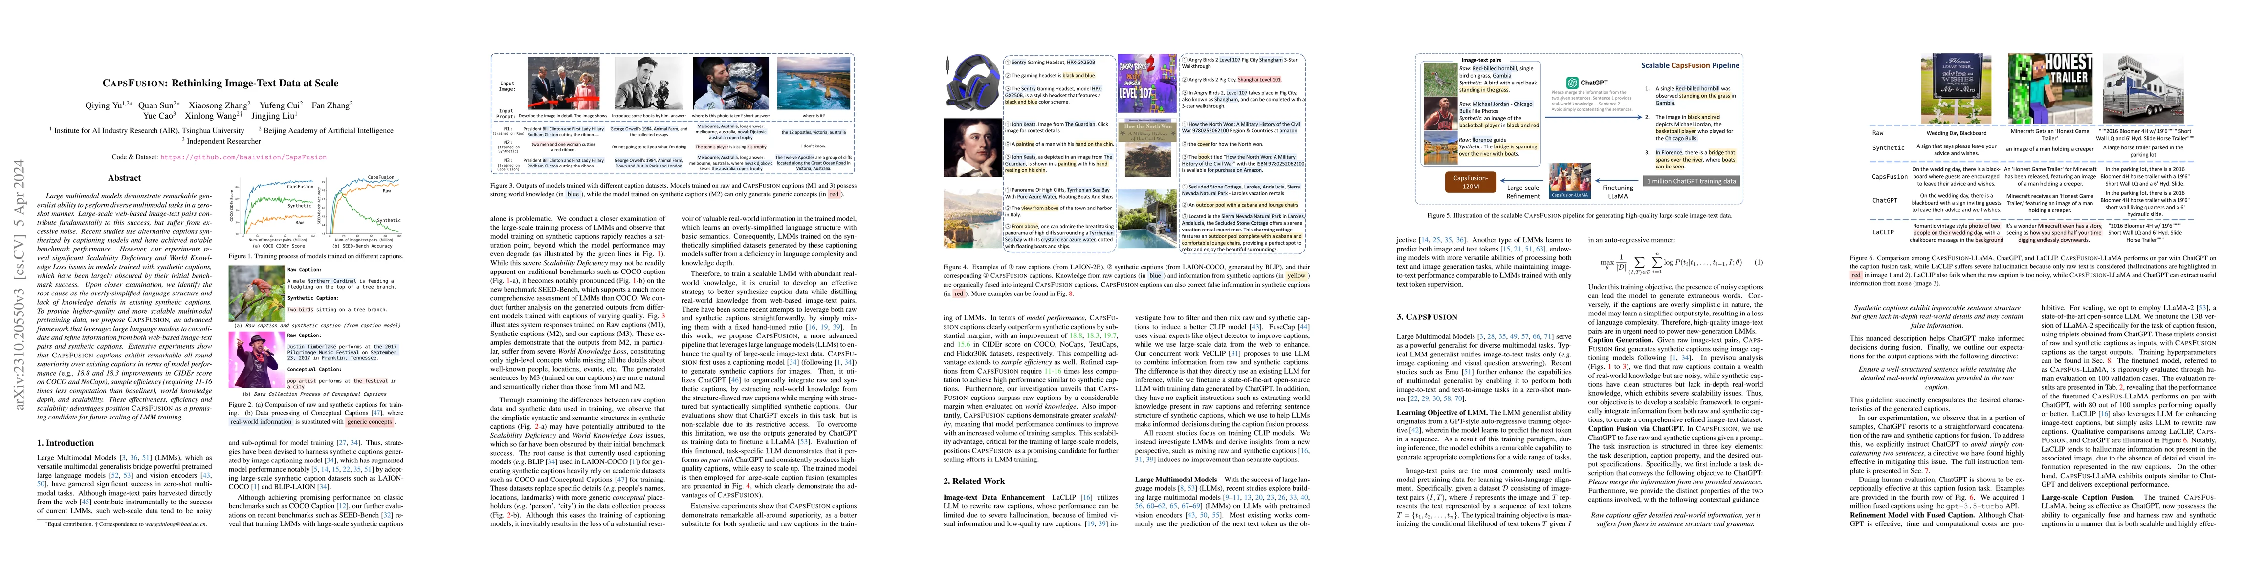Click the ChatGPT logo icon in Figure 5
This screenshot has height=586, width=2266.
pyautogui.click(x=1572, y=83)
